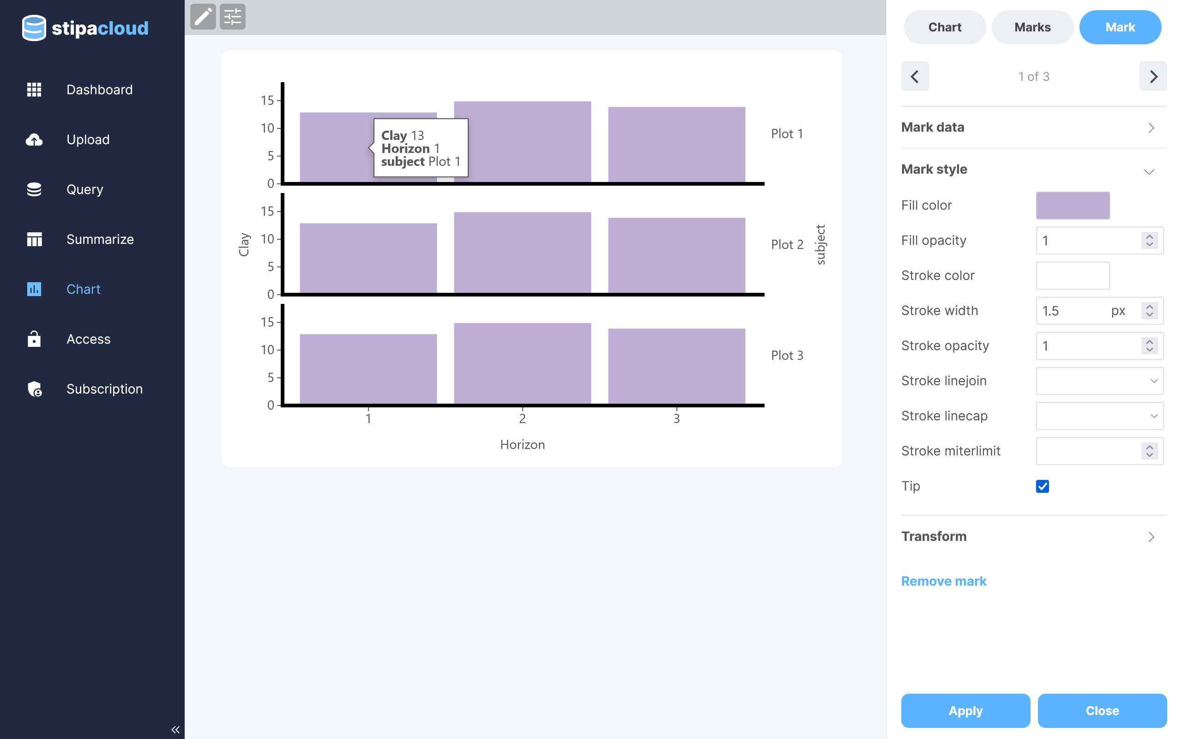Viewport: 1182px width, 739px height.
Task: Open the purple Fill color swatch
Action: (x=1073, y=205)
